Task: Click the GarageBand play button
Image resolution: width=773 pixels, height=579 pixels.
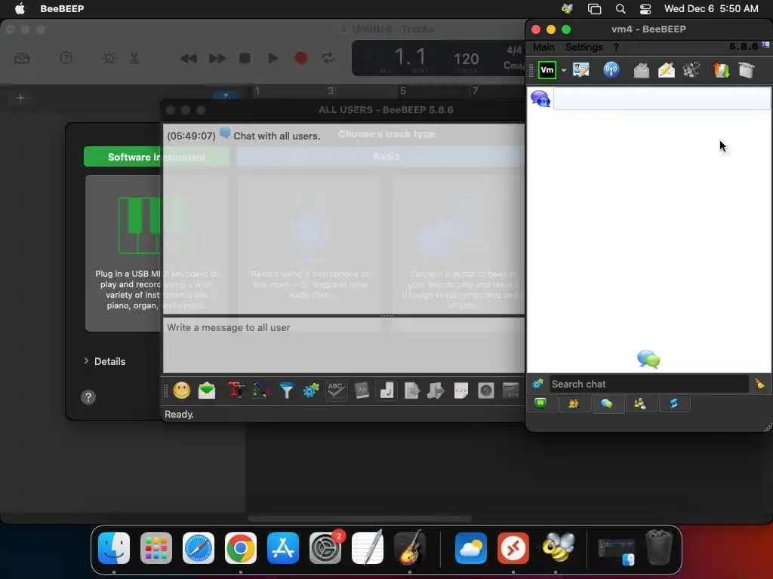Action: click(x=273, y=58)
